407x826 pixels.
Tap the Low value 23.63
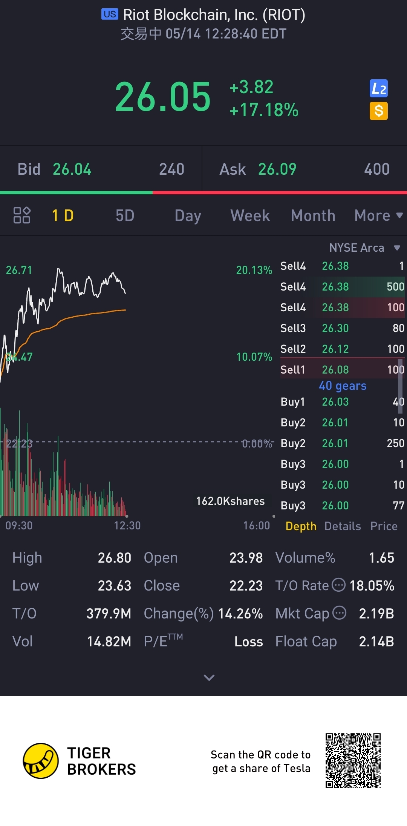coord(115,586)
